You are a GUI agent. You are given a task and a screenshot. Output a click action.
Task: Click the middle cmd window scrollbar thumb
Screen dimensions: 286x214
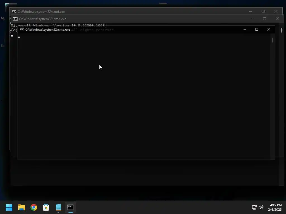pyautogui.click(x=282, y=30)
